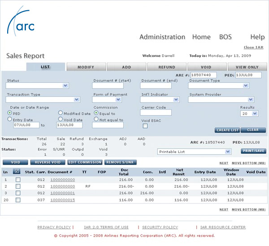The image size is (269, 246).
Task: Open the System Provider dropdown
Action: 221,100
